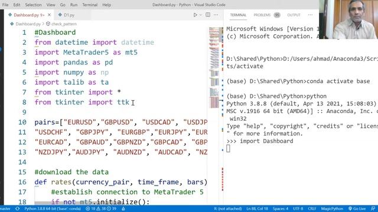Open the Terminal menu
The width and height of the screenshot is (378, 212).
tap(90, 5)
